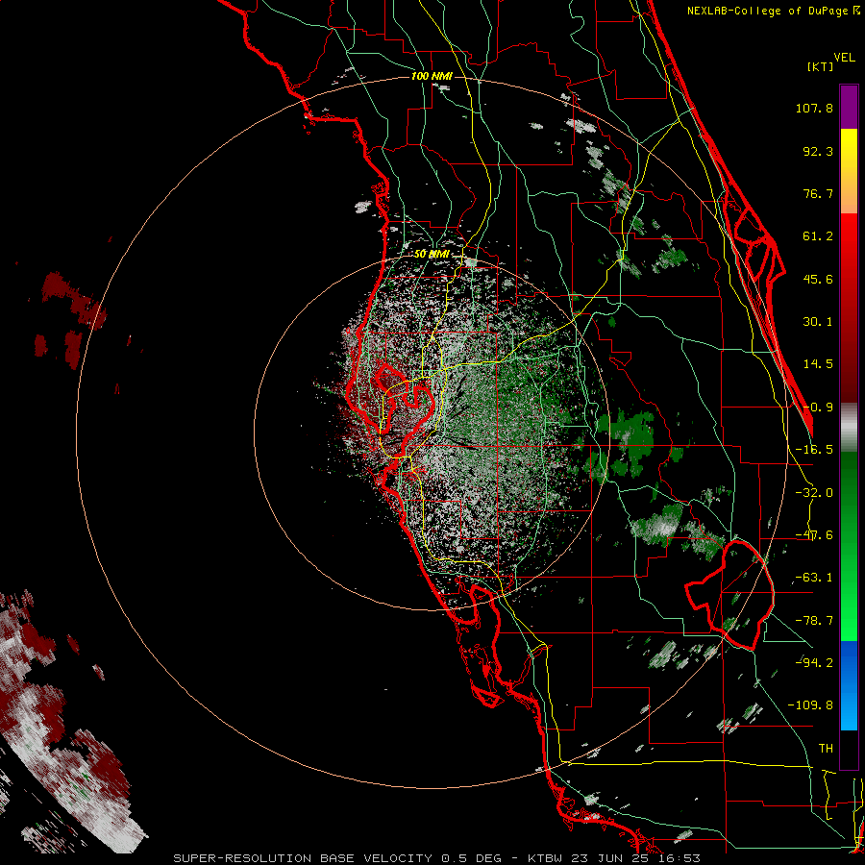Click the 61.2 velocity scale value

tap(818, 236)
